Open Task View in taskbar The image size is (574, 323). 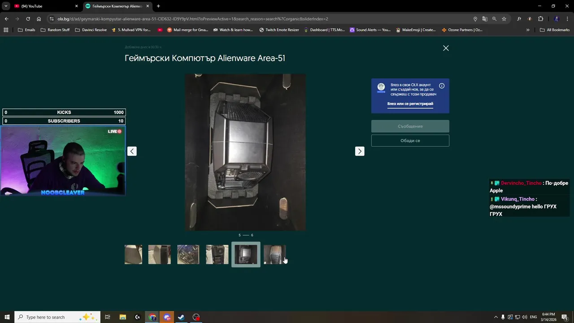click(108, 317)
